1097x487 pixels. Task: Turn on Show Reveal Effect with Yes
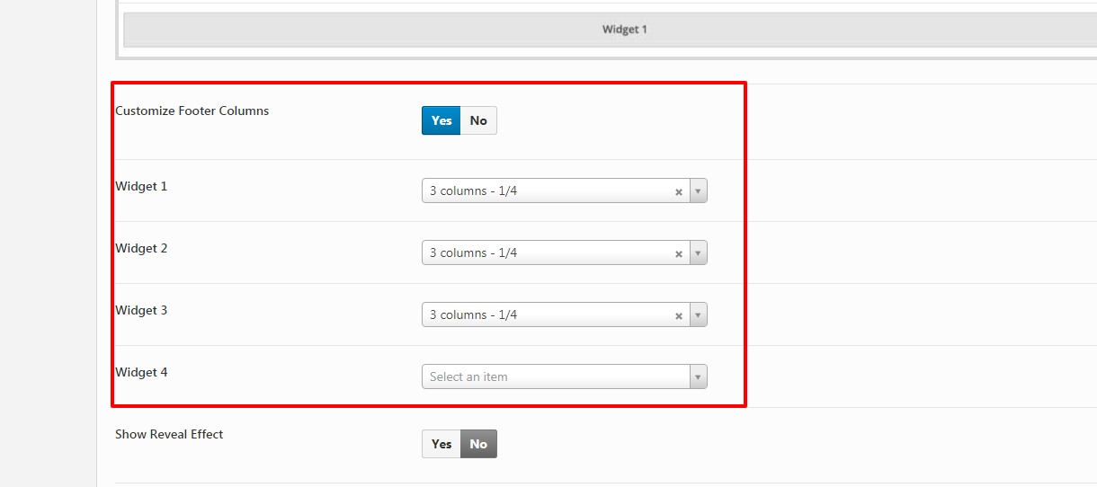pyautogui.click(x=441, y=444)
